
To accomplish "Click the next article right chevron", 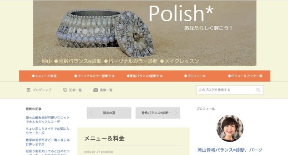I will 176,113.
